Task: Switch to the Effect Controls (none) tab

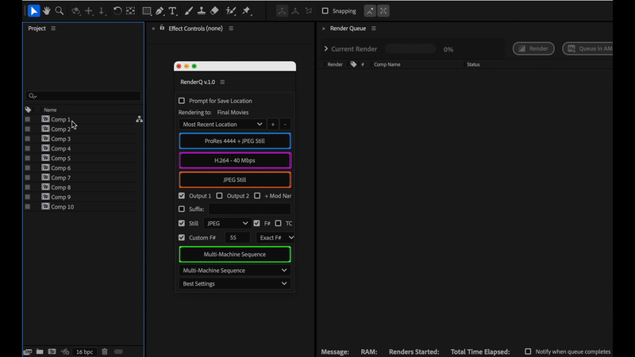Action: coord(195,29)
